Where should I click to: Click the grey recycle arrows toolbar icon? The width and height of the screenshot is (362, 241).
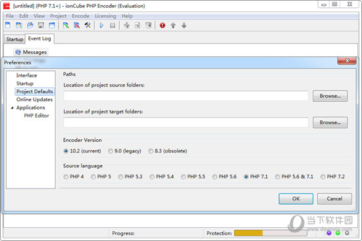[126, 26]
